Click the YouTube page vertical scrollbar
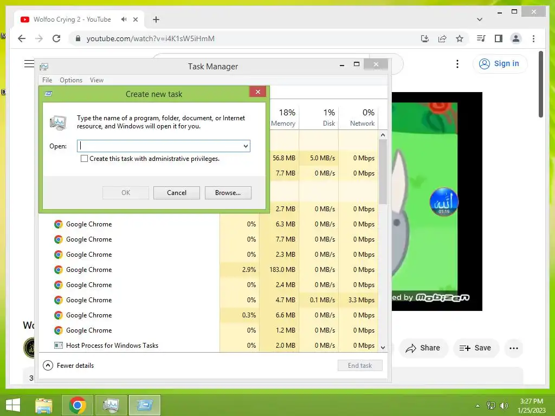This screenshot has height=416, width=555. click(540, 84)
